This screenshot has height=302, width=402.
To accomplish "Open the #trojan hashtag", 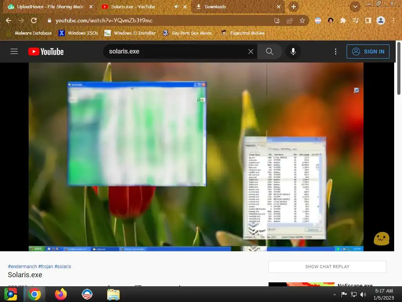I will [46, 267].
